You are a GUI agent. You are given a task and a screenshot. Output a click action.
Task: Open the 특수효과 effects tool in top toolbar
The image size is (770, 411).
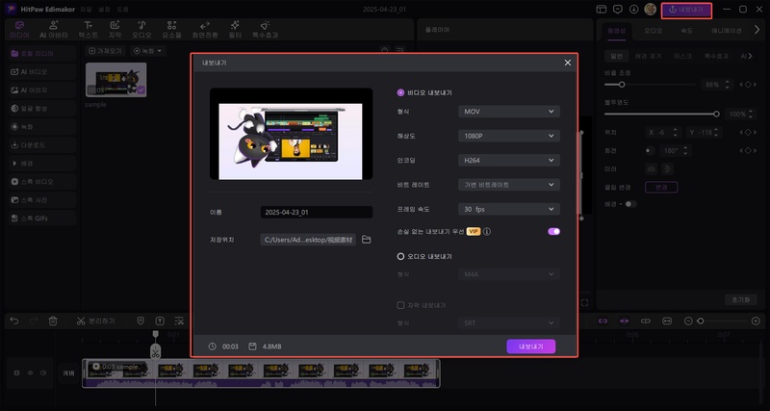tap(266, 30)
